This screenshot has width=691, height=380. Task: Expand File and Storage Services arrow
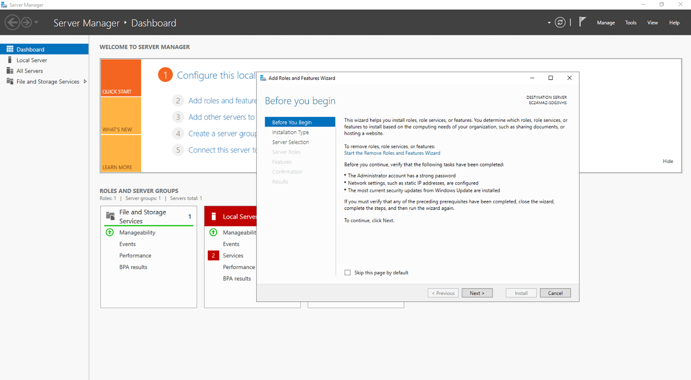[85, 82]
